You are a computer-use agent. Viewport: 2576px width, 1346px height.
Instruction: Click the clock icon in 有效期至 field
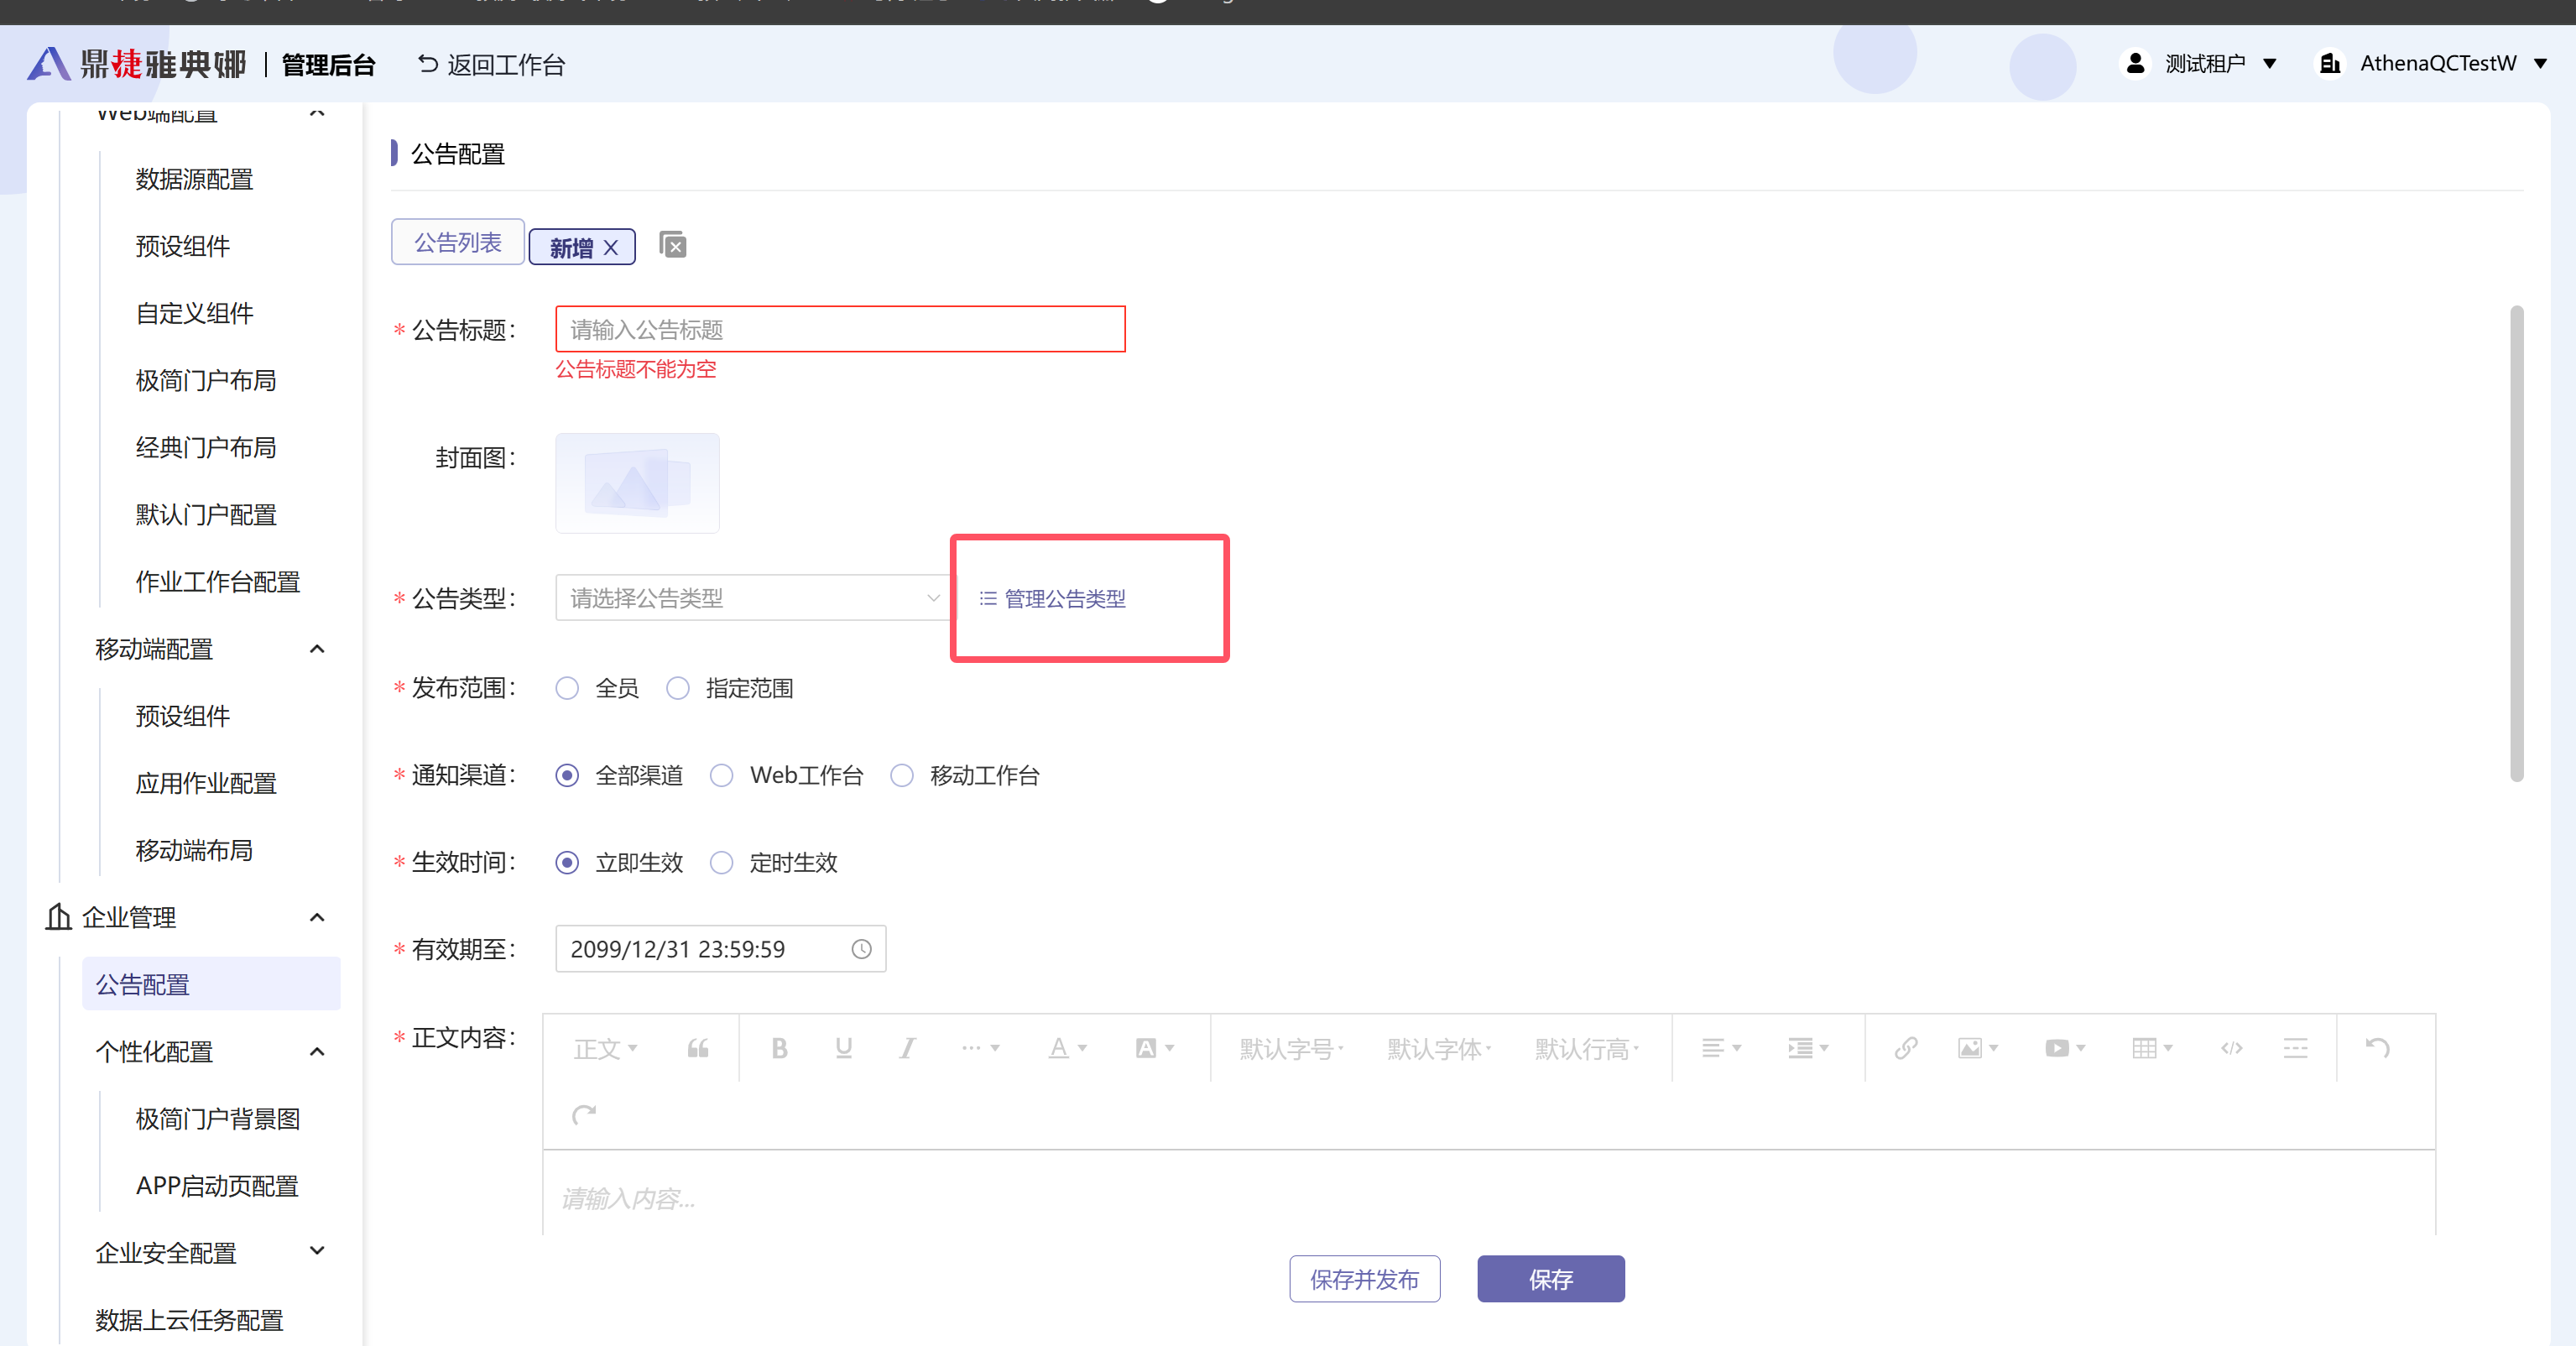[x=861, y=949]
